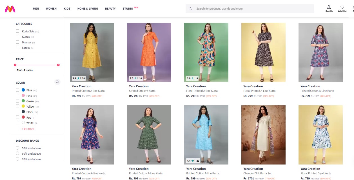This screenshot has height=180, width=354.
Task: Expand '+ 14 more' colors
Action: 28,129
